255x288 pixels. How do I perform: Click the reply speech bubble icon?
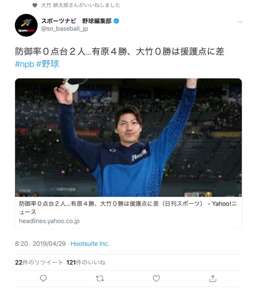[x=43, y=278]
